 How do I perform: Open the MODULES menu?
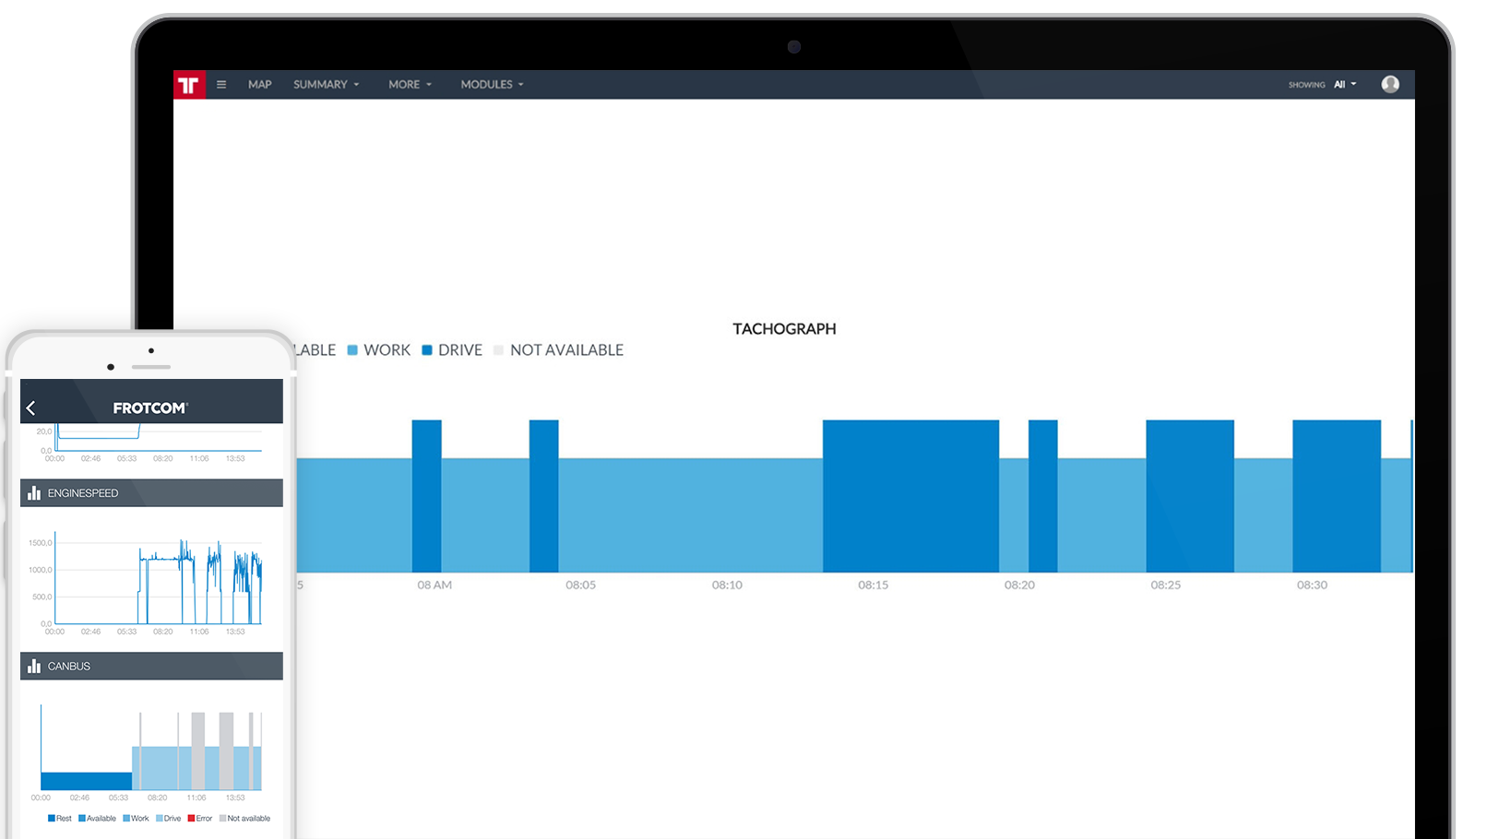click(x=492, y=85)
